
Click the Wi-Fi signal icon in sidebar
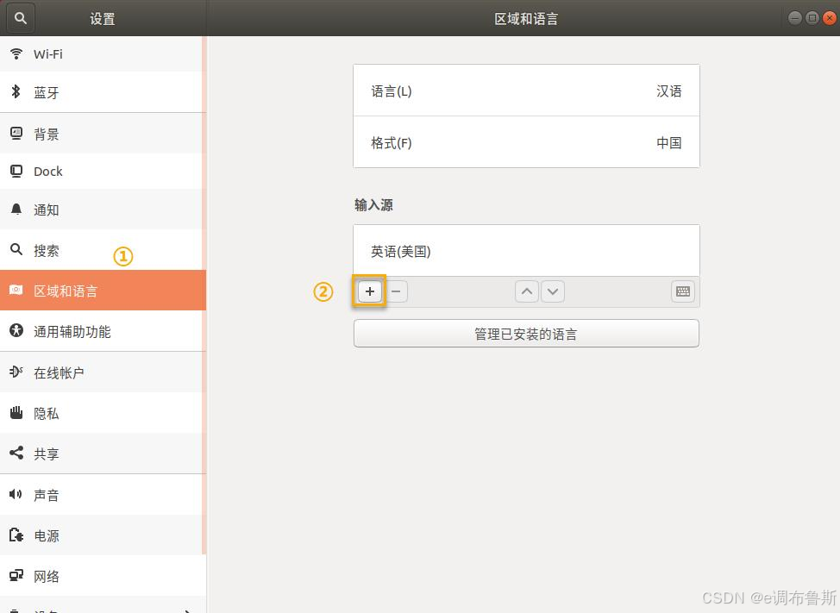[x=16, y=53]
